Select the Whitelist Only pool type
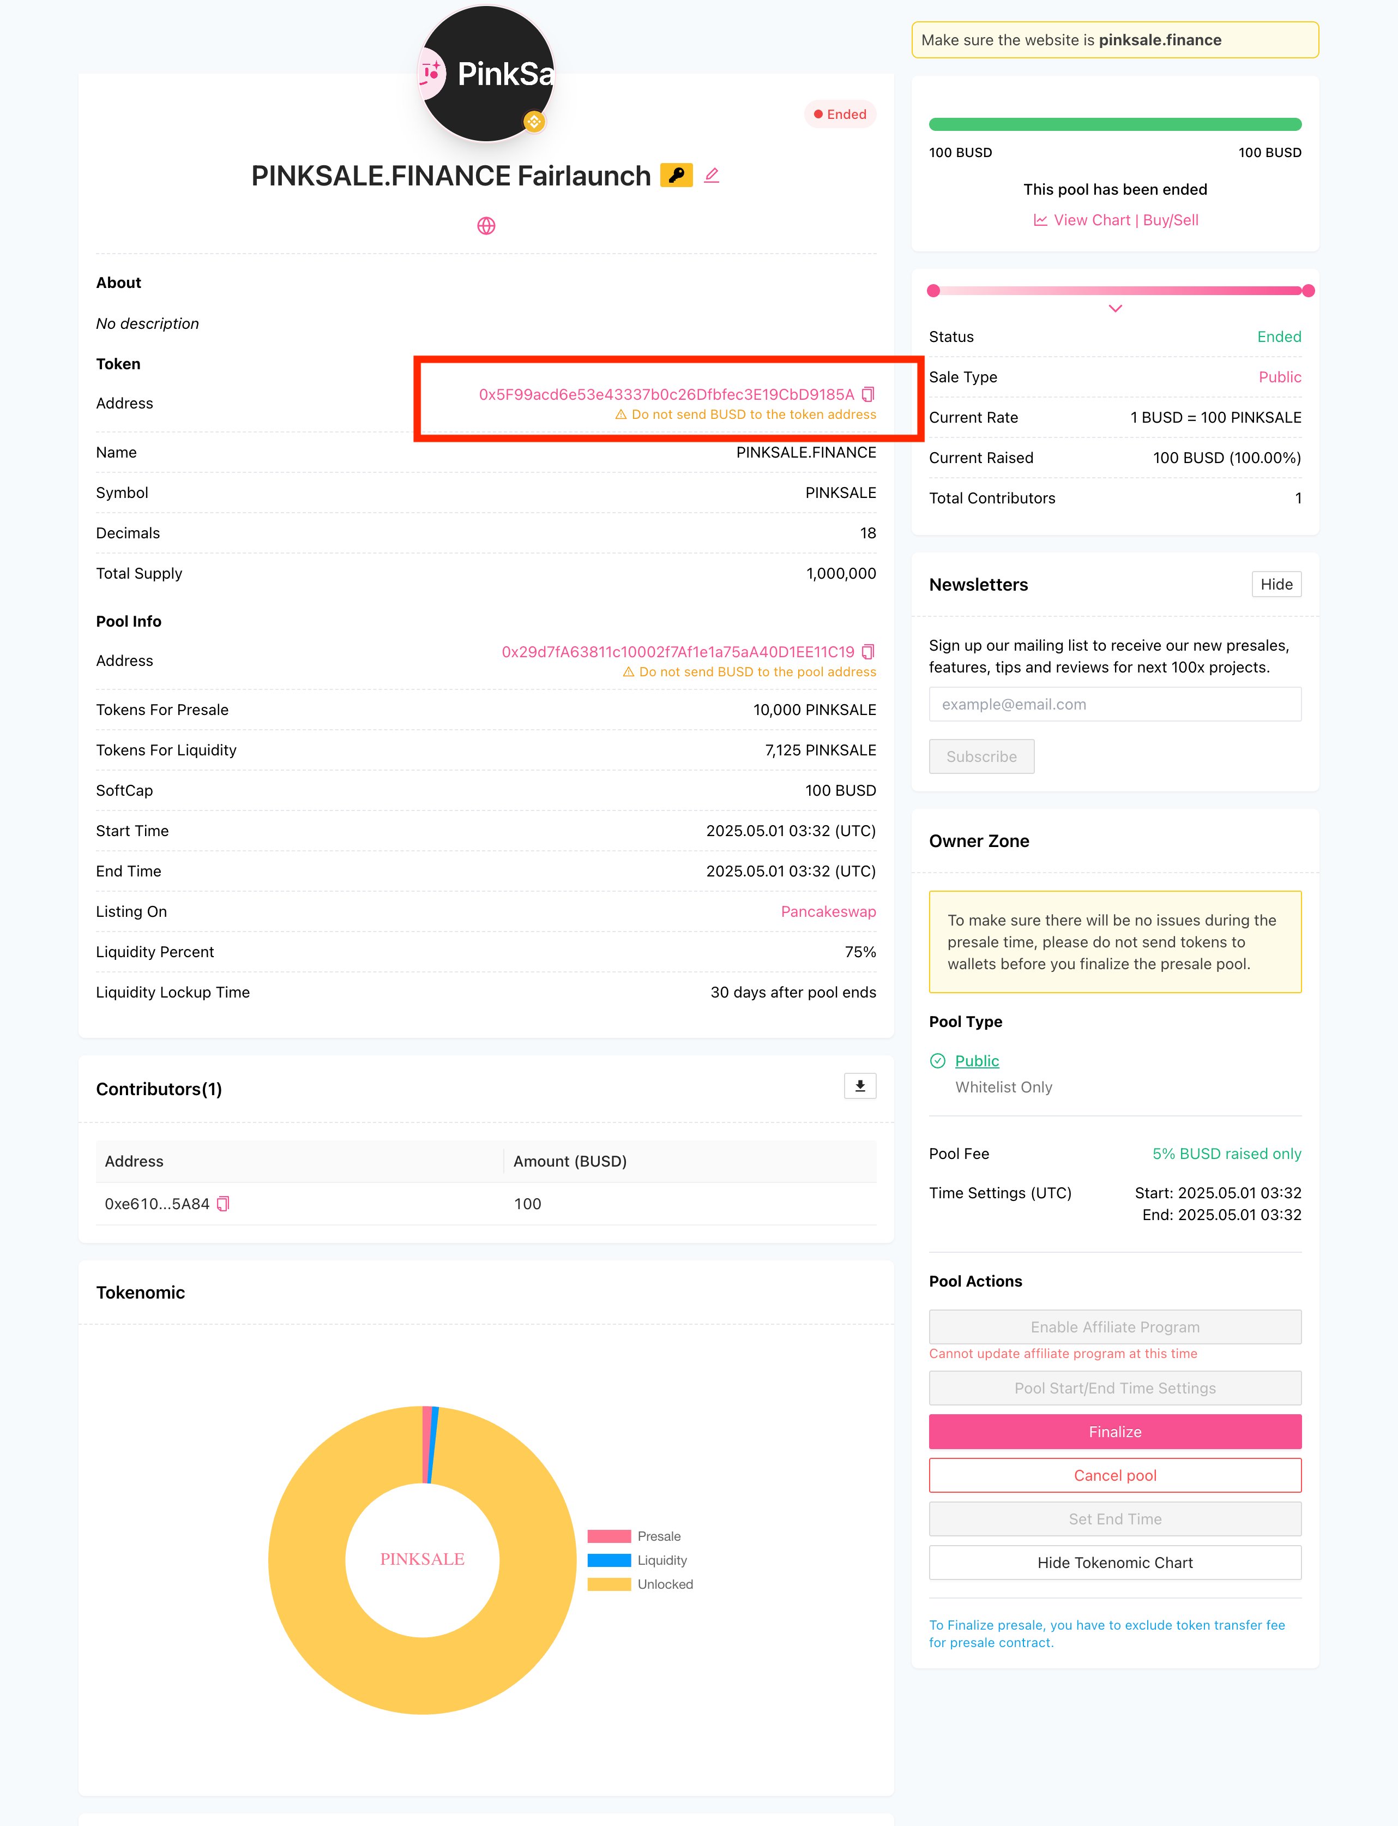Screen dimensions: 1398x1826 [x=1004, y=1088]
